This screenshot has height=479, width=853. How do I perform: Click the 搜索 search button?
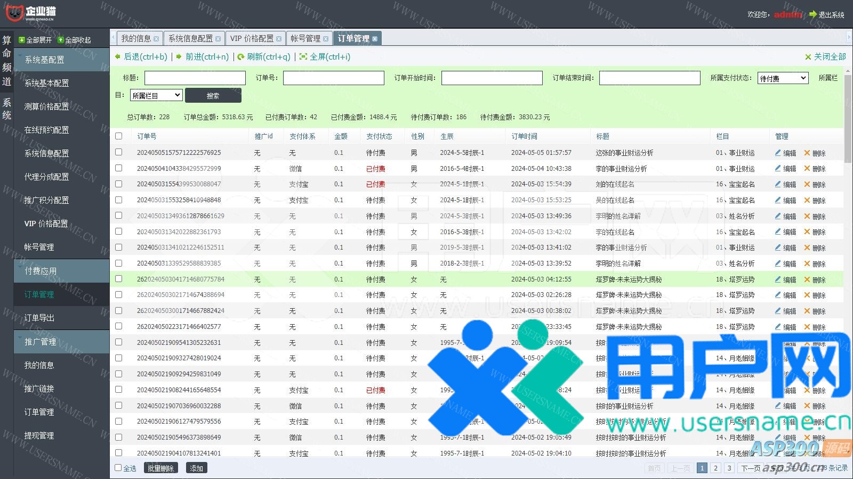(x=213, y=95)
